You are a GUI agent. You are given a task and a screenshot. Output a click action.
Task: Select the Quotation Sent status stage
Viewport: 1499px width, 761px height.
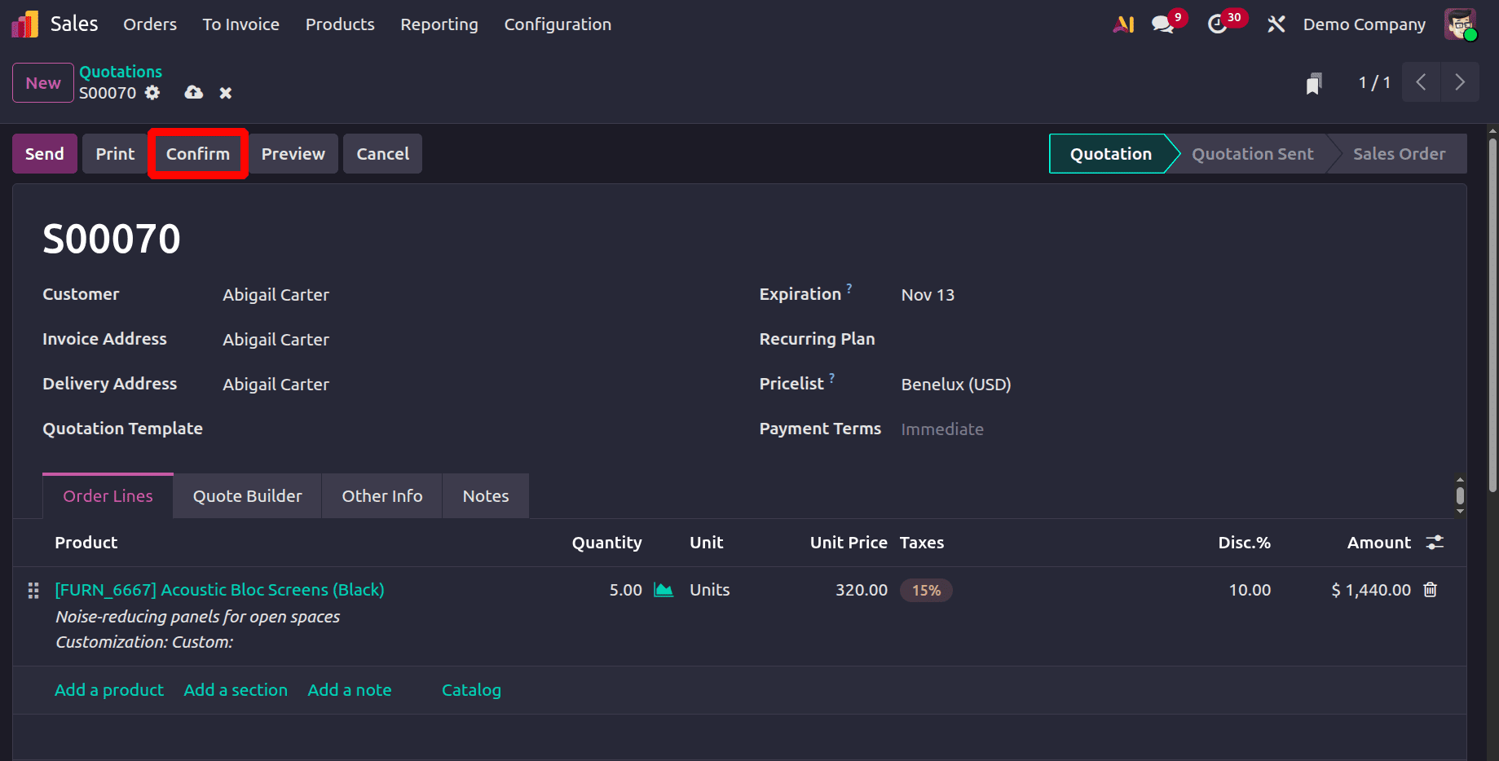(1253, 154)
